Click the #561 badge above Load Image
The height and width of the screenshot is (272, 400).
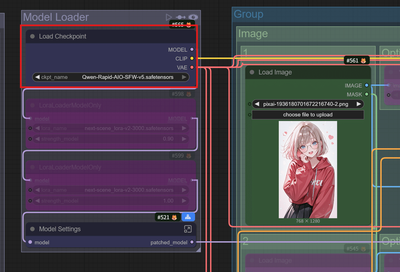pyautogui.click(x=356, y=60)
